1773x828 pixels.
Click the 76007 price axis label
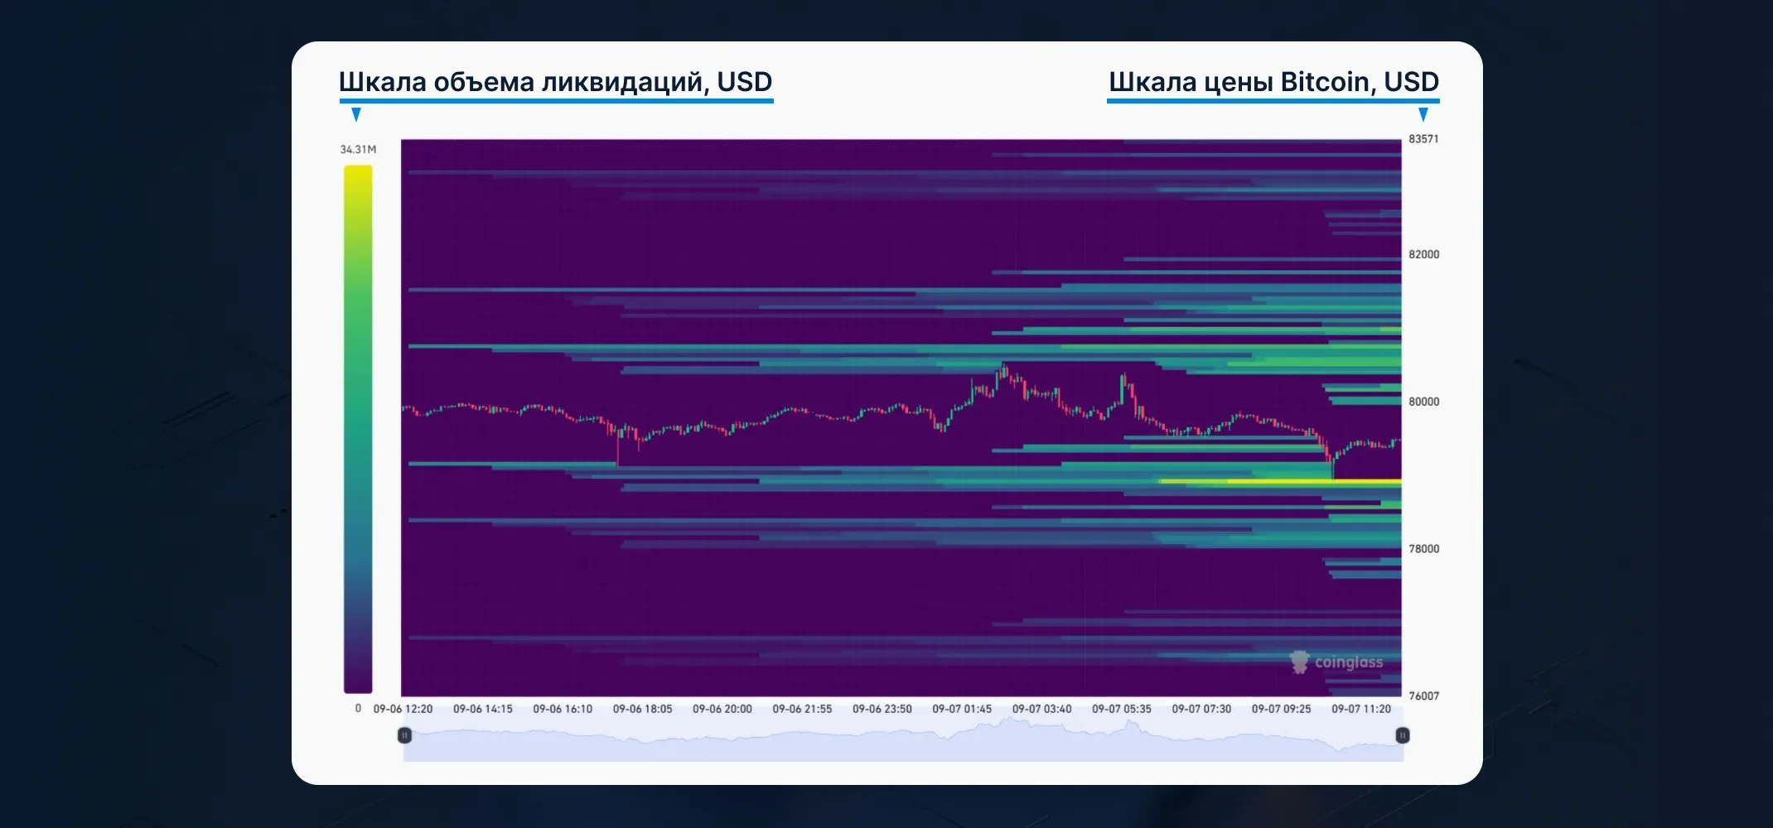pyautogui.click(x=1423, y=696)
